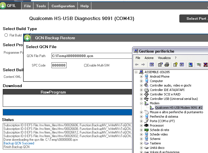
Task: Click the Controller IDE ATA/ATAPI icon
Action: coord(146,90)
